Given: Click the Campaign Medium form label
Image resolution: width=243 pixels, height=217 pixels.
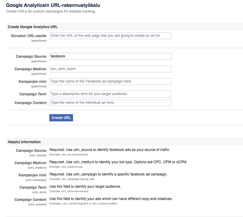Looking at the screenshot, I should [x=31, y=69].
